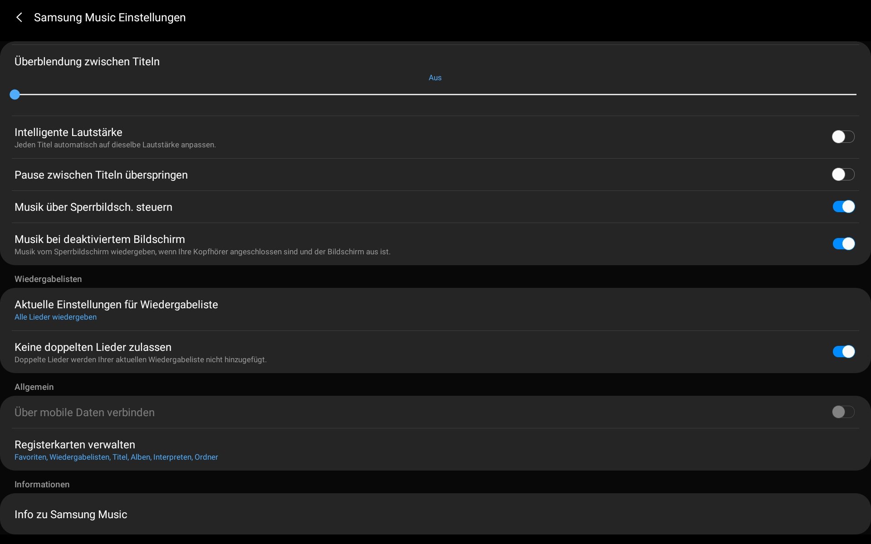871x544 pixels.
Task: Click the Überblendung zwischen Titeln label
Action: [x=87, y=61]
